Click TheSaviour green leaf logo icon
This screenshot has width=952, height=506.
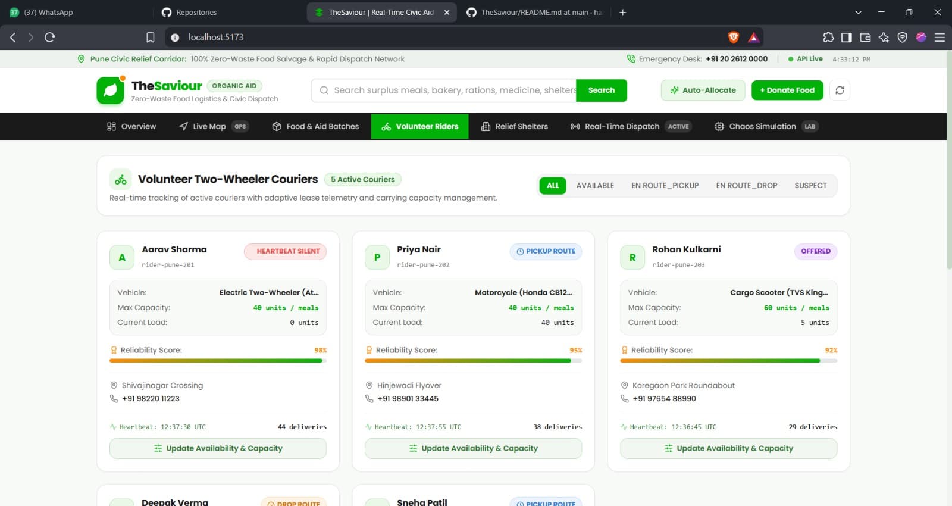tap(110, 90)
